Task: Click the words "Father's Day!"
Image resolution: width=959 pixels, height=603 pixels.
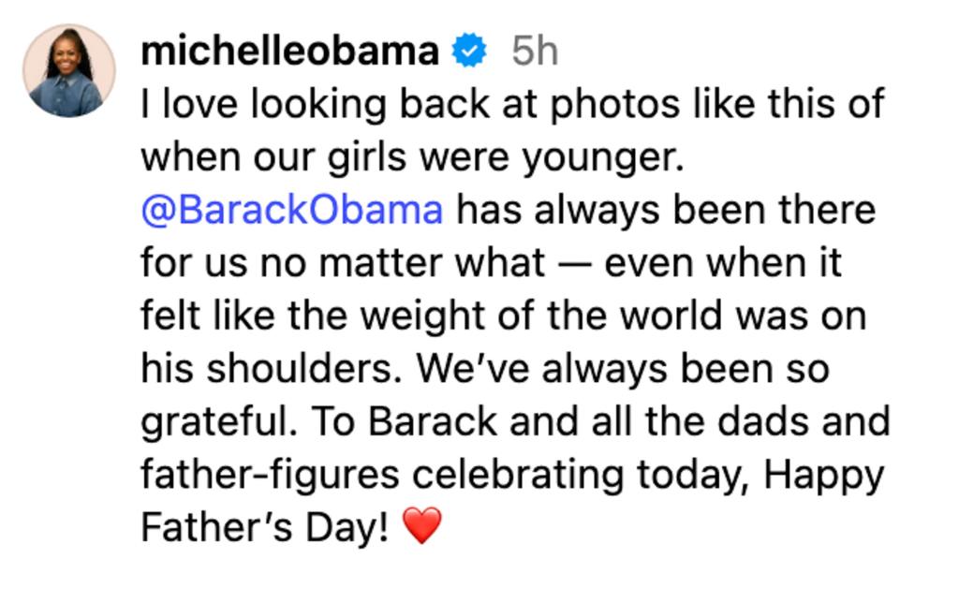Action: (264, 527)
